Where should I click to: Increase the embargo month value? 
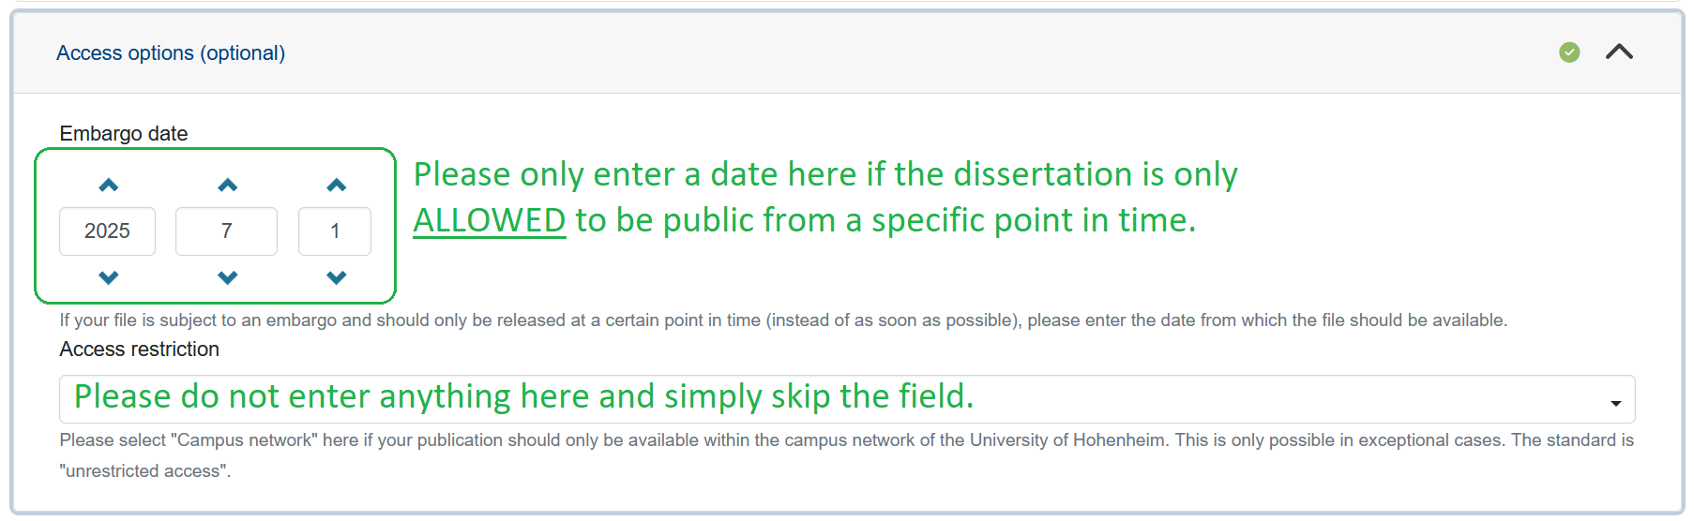click(x=227, y=186)
